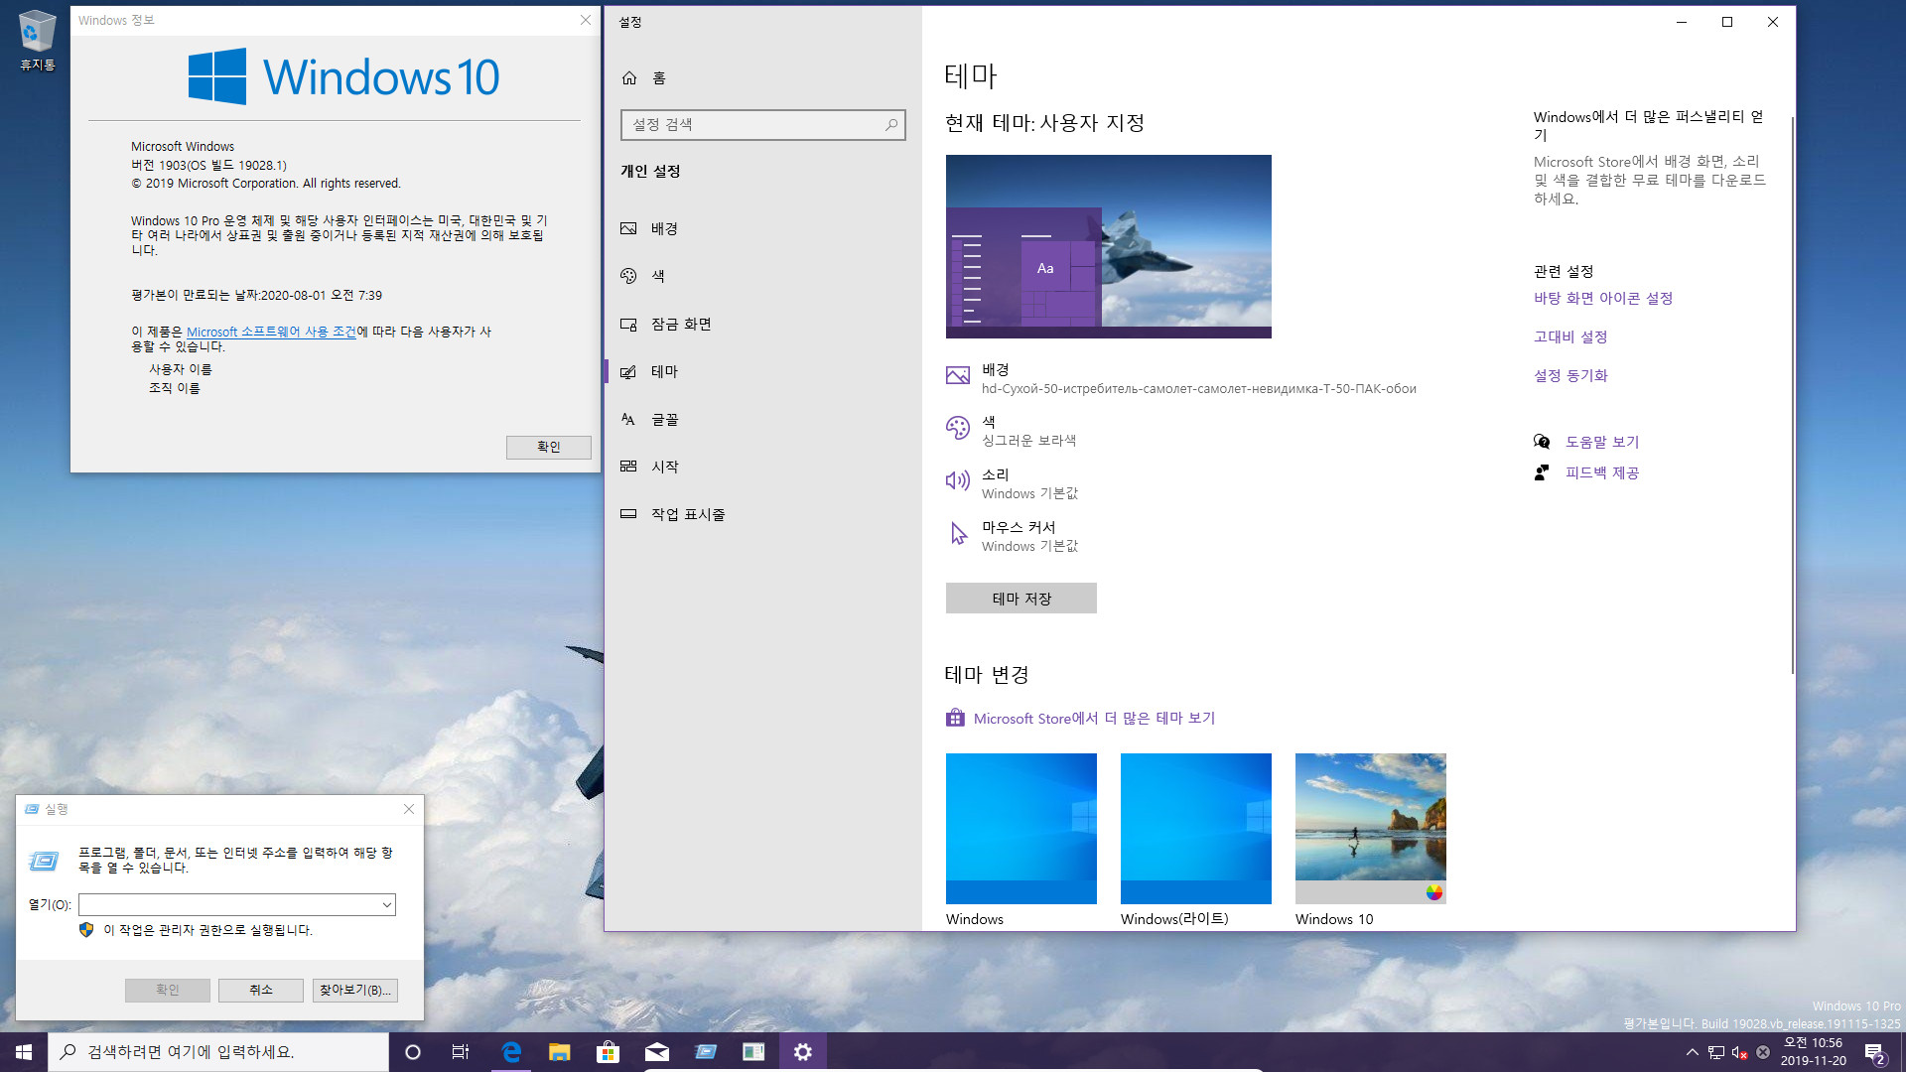Click the Settings gear on taskbar
Image resolution: width=1906 pixels, height=1072 pixels.
click(802, 1052)
